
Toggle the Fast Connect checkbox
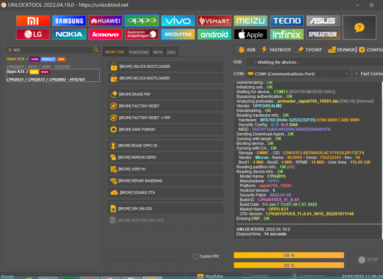point(356,73)
